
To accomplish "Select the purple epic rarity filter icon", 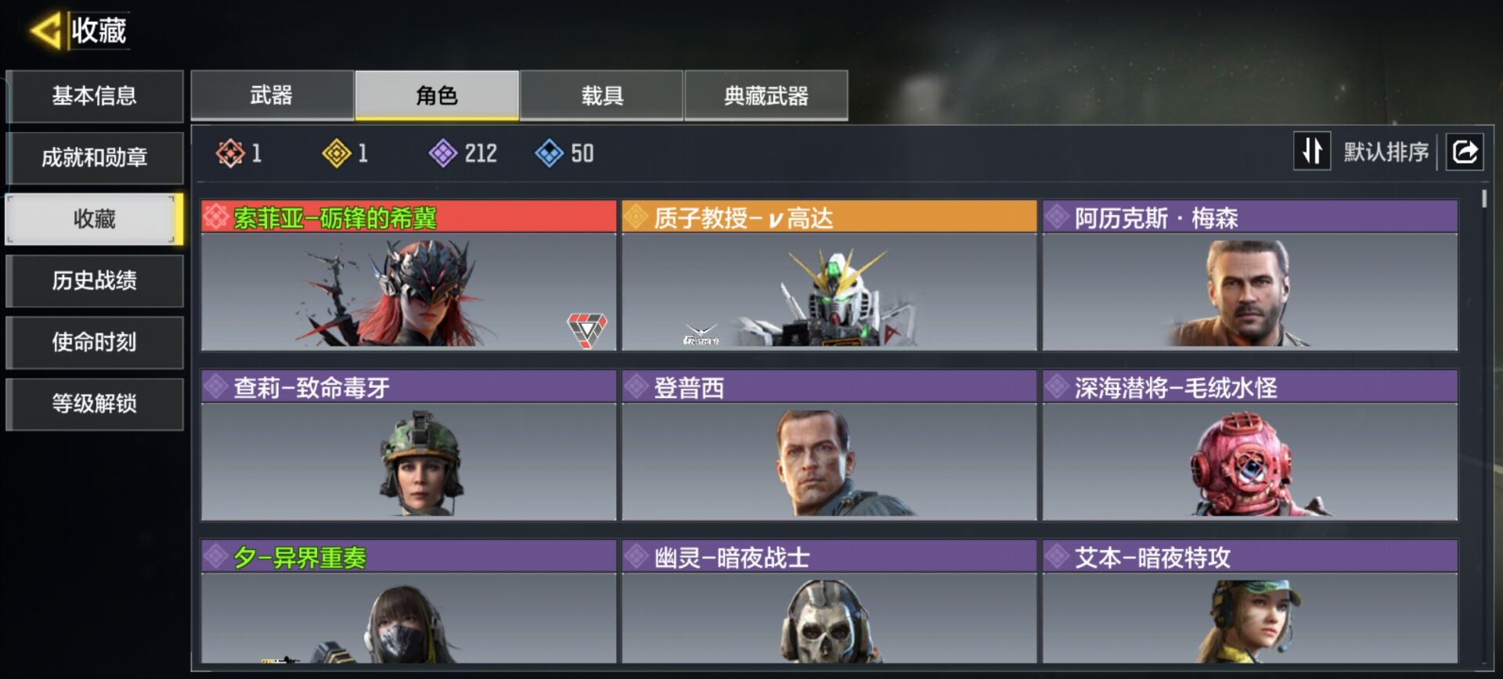I will pos(443,153).
